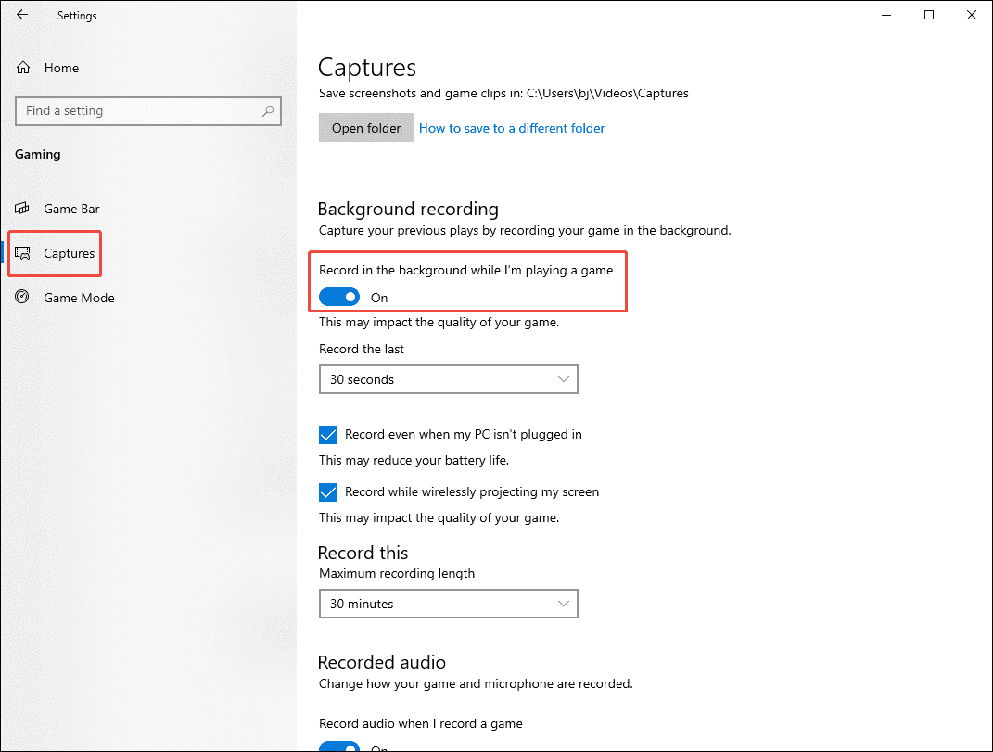Image resolution: width=993 pixels, height=752 pixels.
Task: Open the Record the last 30 seconds dropdown
Action: coord(449,379)
